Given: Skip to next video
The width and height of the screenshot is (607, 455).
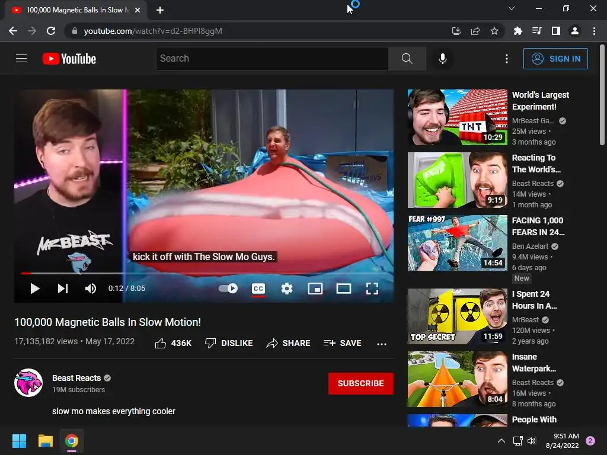Looking at the screenshot, I should [x=63, y=289].
